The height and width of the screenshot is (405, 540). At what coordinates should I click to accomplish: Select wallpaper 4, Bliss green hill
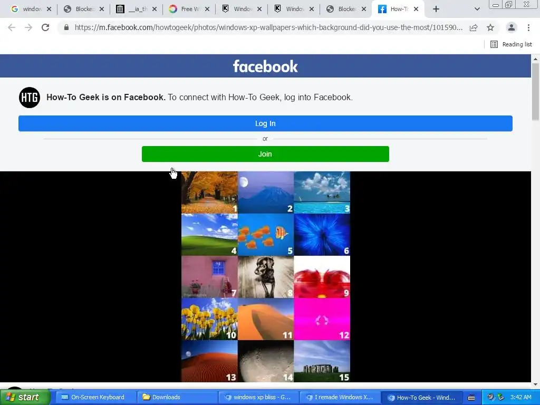209,235
